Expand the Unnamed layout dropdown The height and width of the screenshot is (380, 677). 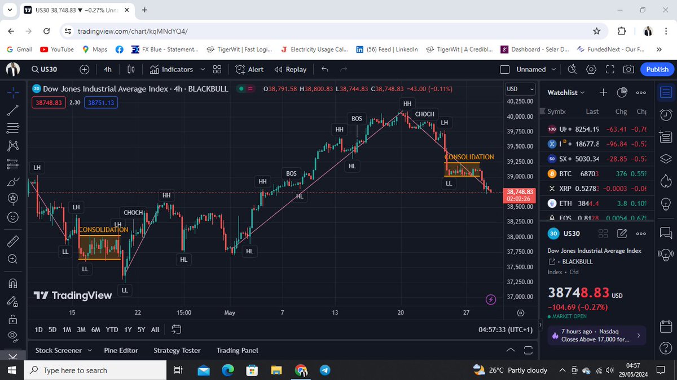pyautogui.click(x=553, y=69)
